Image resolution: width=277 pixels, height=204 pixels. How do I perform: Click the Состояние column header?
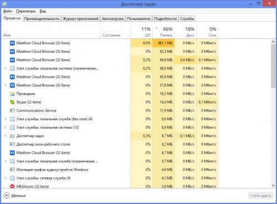116,32
